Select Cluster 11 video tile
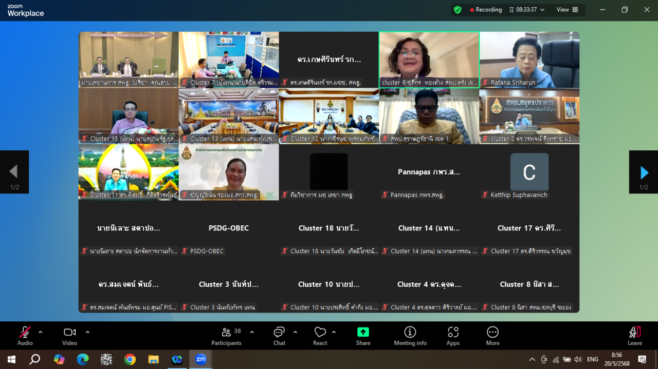The image size is (658, 369). (129, 172)
